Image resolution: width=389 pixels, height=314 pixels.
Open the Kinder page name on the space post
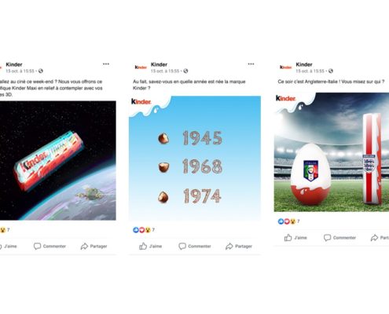[x=14, y=64]
